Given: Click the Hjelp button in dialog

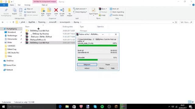Looking at the screenshot, I should [x=113, y=68].
